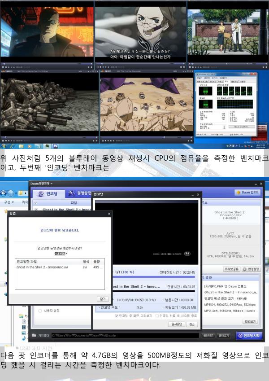This screenshot has height=381, width=269.
Task: Open Windows Media Player taskbar icon
Action: click(x=30, y=146)
